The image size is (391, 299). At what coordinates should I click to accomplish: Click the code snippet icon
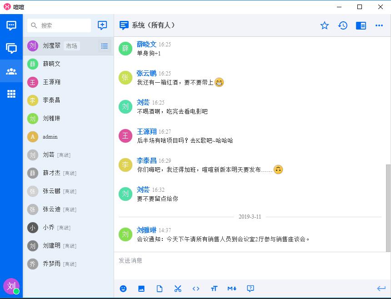[196, 289]
